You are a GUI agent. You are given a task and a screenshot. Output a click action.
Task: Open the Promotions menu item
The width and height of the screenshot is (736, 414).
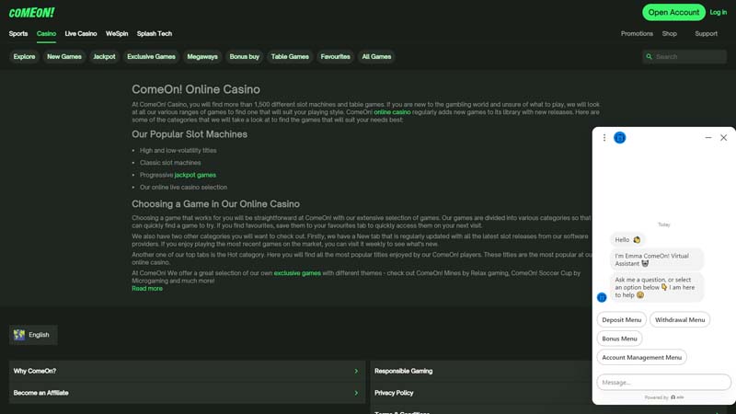[637, 34]
